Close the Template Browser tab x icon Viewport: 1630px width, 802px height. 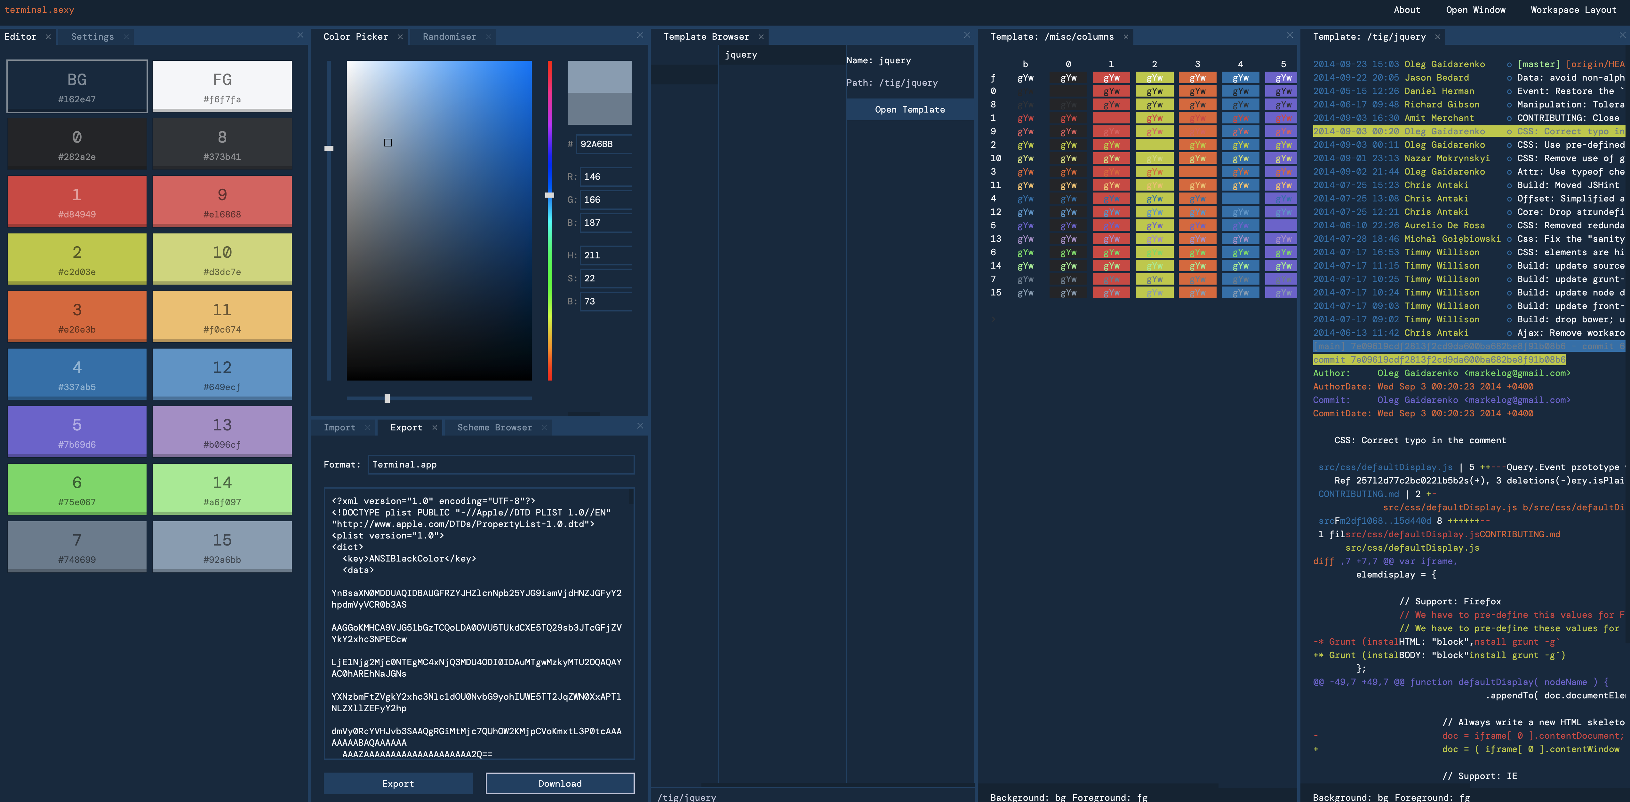[x=761, y=37]
